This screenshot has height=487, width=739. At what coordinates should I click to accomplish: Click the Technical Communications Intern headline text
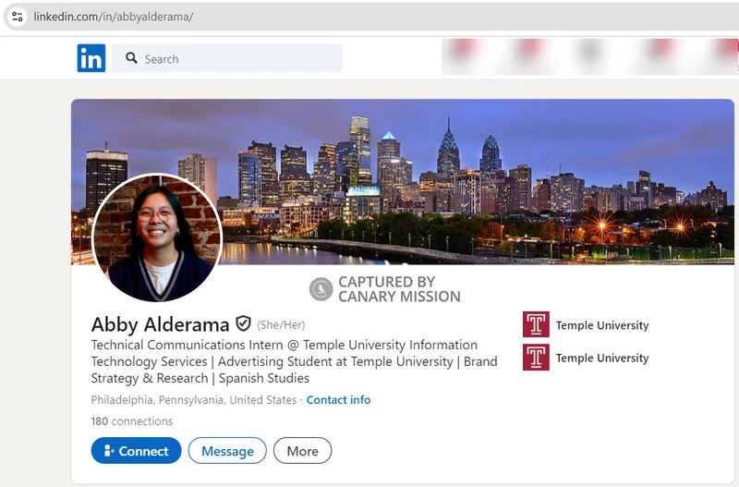[x=294, y=361]
